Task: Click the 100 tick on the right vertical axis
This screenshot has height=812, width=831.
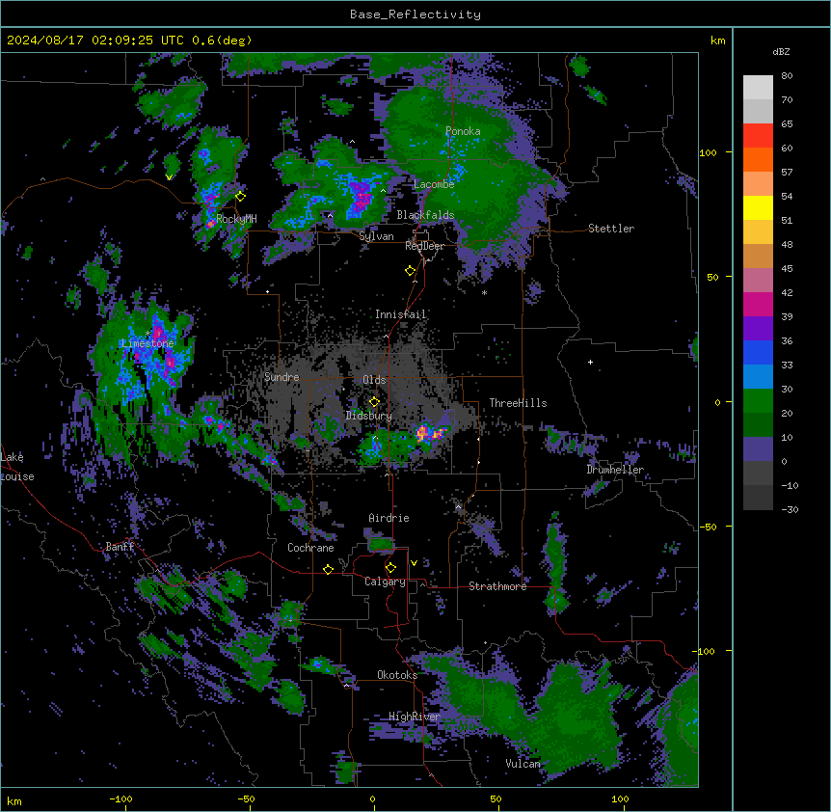Action: [x=708, y=152]
